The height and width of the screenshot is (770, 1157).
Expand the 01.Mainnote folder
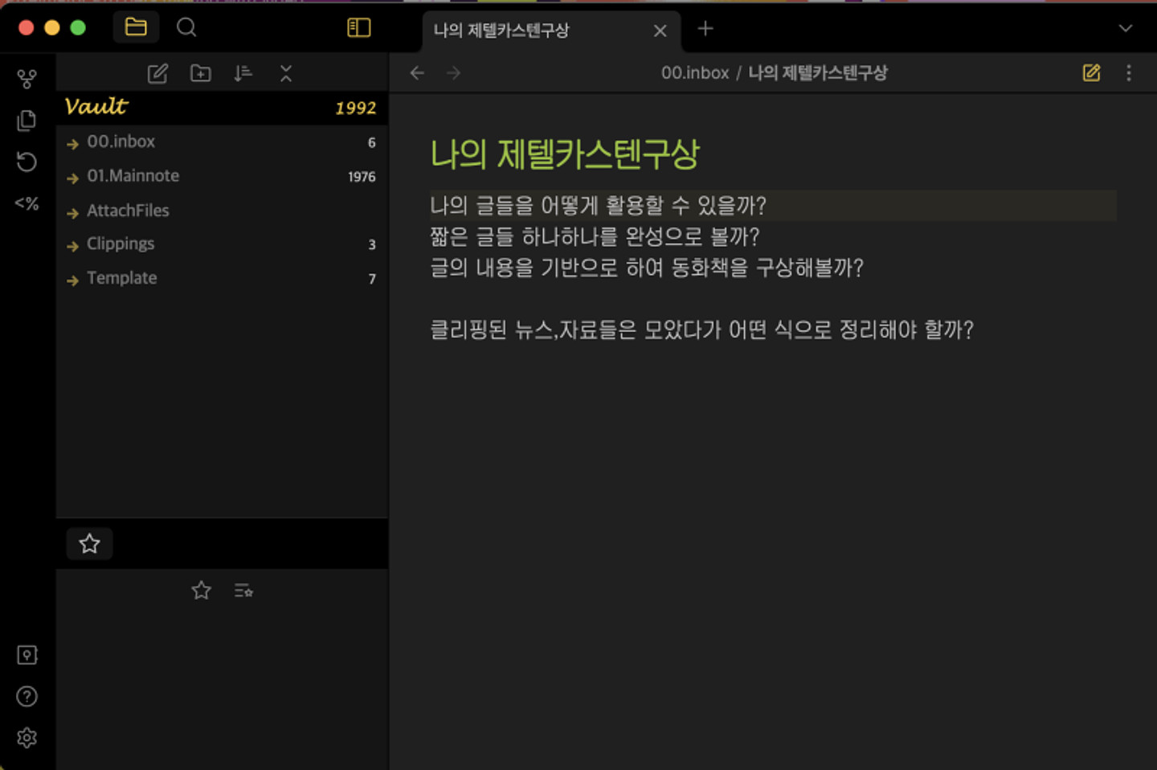coord(133,176)
